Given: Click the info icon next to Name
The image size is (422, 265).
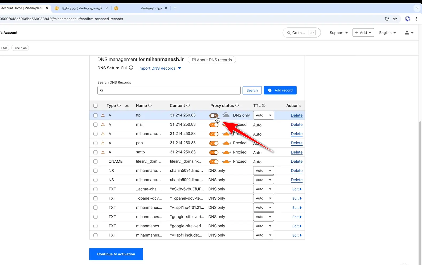Looking at the screenshot, I should (x=150, y=106).
